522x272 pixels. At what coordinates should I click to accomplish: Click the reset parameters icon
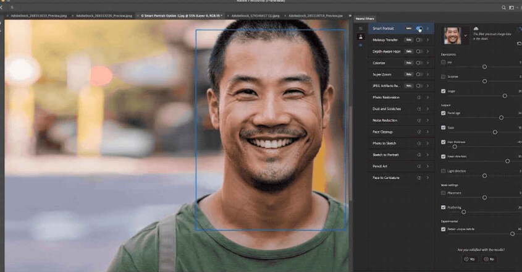pyautogui.click(x=519, y=44)
